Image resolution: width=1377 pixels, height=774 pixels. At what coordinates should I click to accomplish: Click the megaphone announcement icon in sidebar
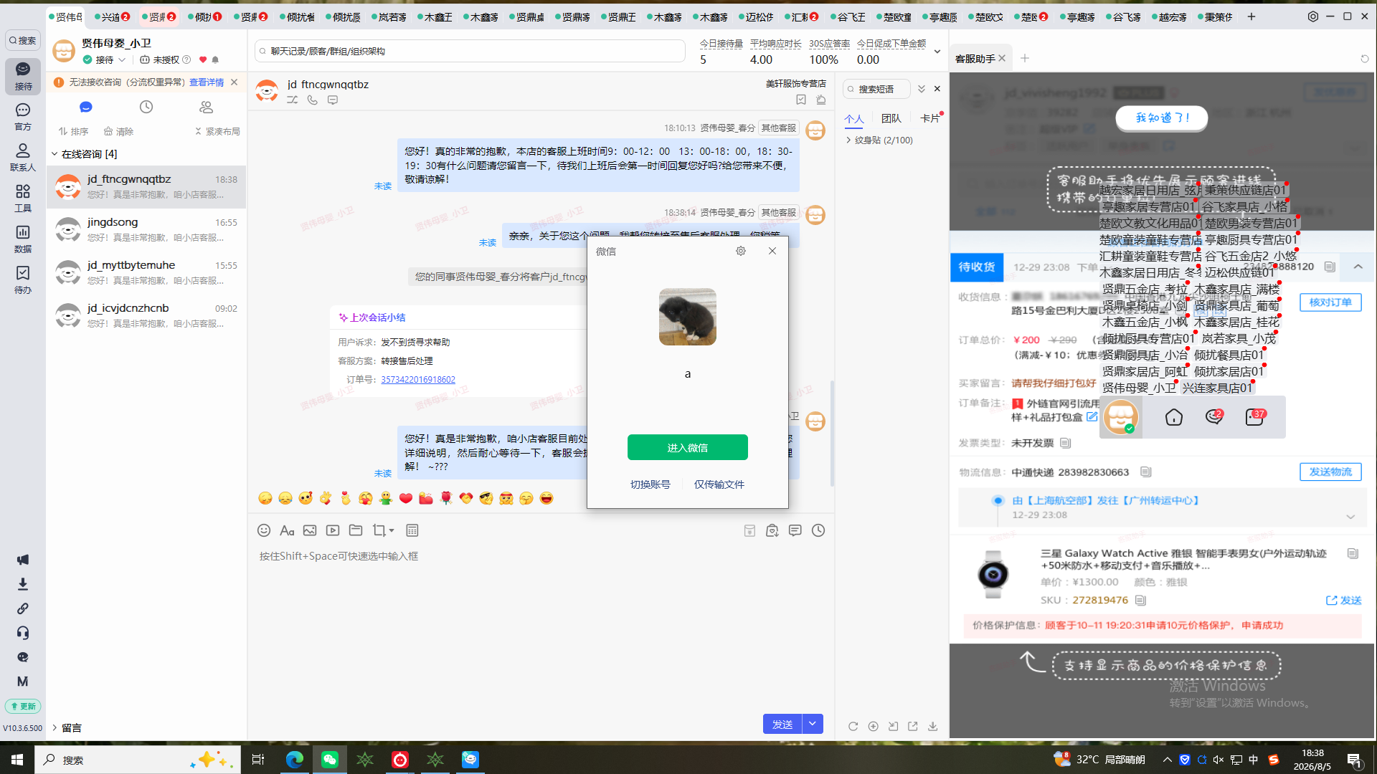click(23, 560)
